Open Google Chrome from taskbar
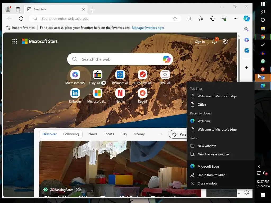271x203 pixels. 263,37
